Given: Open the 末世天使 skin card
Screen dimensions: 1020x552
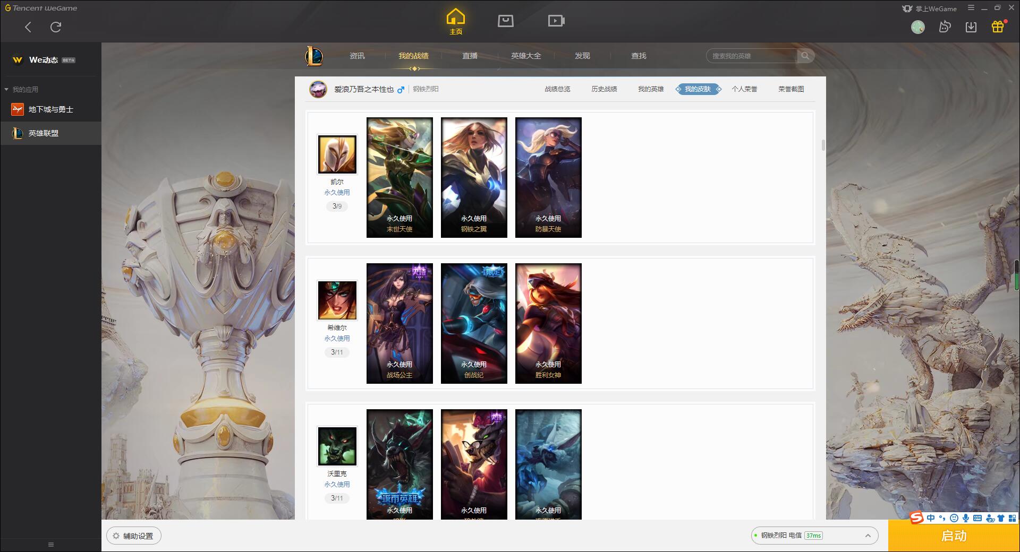Looking at the screenshot, I should 399,177.
